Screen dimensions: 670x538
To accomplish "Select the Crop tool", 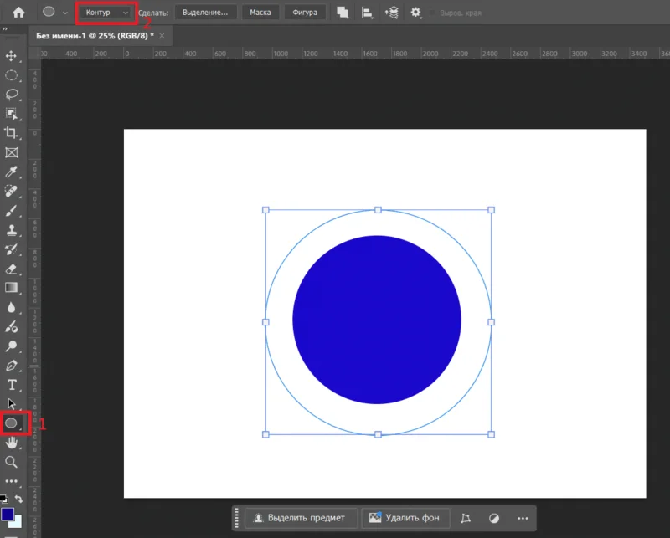I will coord(12,133).
